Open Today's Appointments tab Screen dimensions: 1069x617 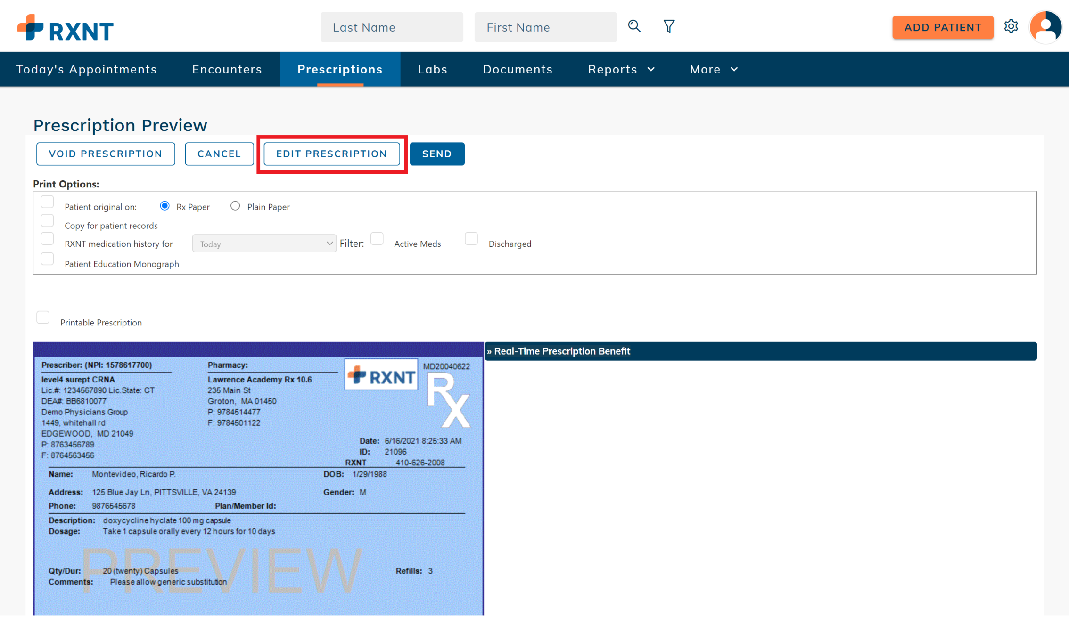(x=87, y=69)
